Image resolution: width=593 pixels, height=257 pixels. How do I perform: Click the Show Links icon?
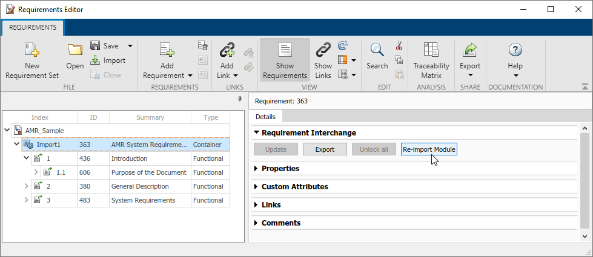(323, 51)
